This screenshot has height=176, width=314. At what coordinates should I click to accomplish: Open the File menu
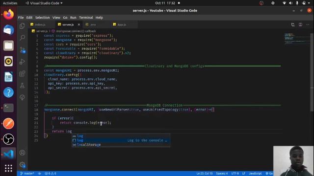point(21,18)
